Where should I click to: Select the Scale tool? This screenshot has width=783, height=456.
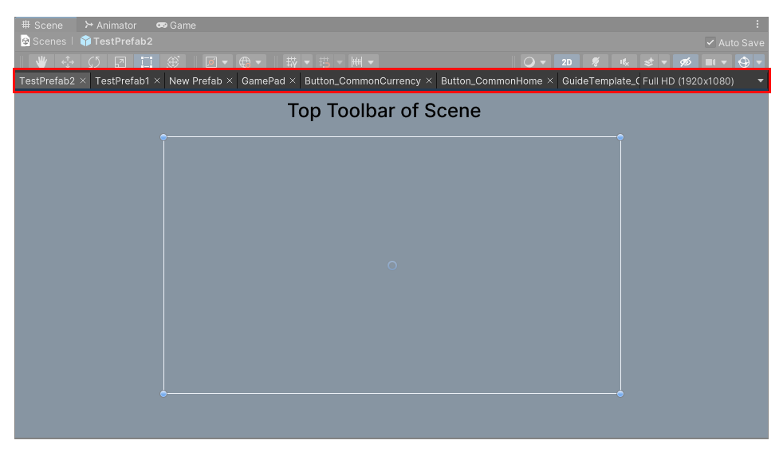click(120, 61)
